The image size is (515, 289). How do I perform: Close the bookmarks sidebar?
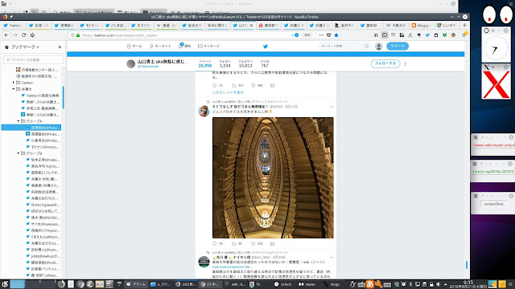[x=60, y=47]
